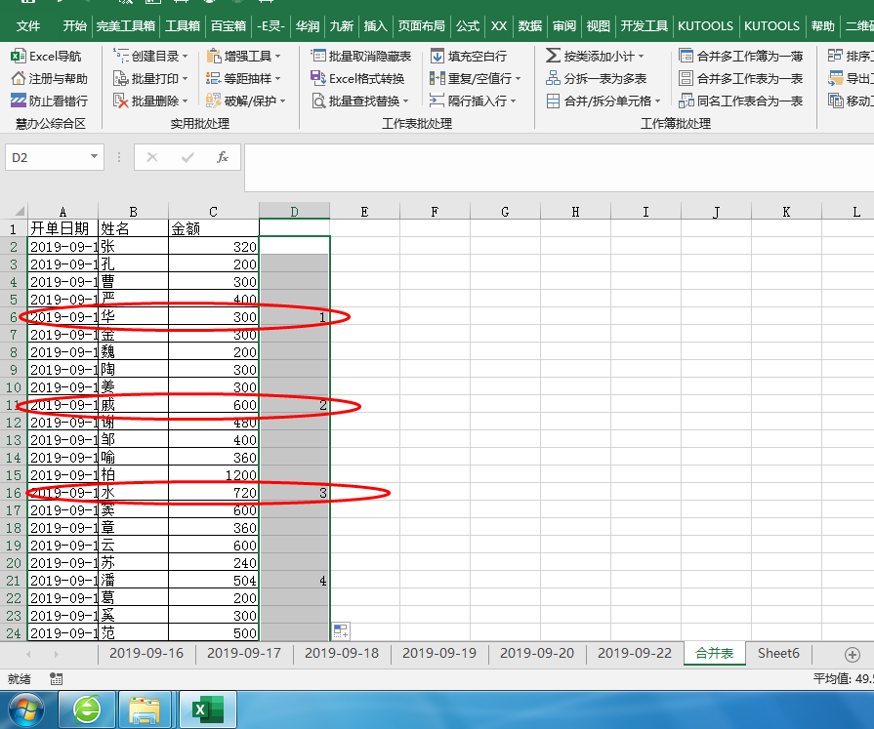
Task: Expand the 批量打印 dropdown arrow
Action: point(186,78)
